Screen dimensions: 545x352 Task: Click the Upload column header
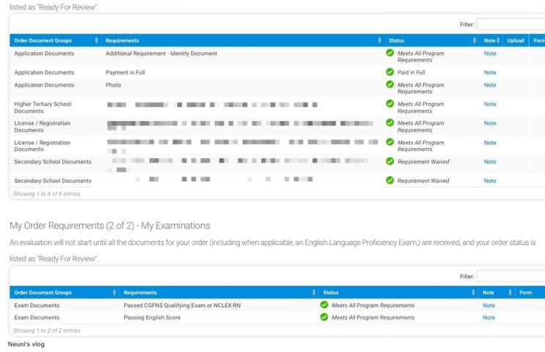click(516, 40)
